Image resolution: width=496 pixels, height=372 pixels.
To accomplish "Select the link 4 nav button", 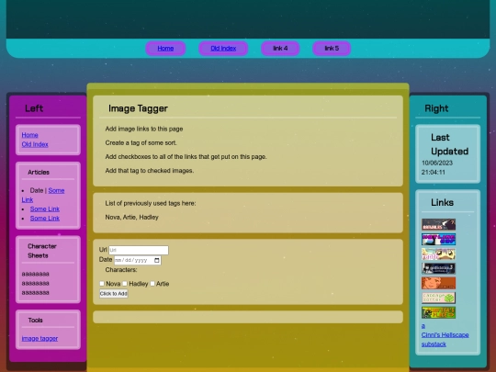I will coord(280,49).
